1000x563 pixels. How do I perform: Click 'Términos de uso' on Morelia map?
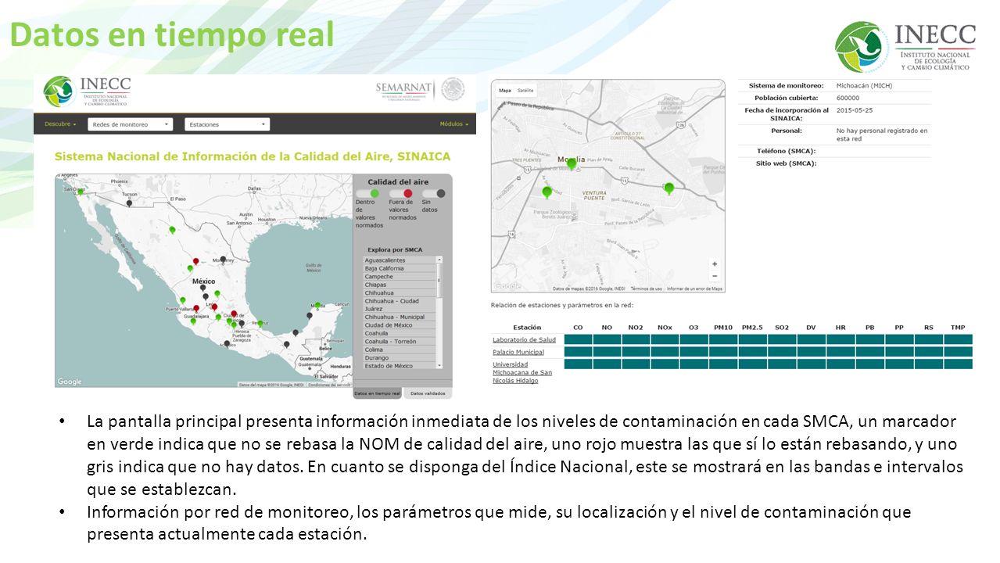(x=647, y=289)
